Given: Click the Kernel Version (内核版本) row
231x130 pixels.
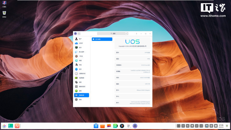Looking at the screenshot, I should pyautogui.click(x=133, y=65).
